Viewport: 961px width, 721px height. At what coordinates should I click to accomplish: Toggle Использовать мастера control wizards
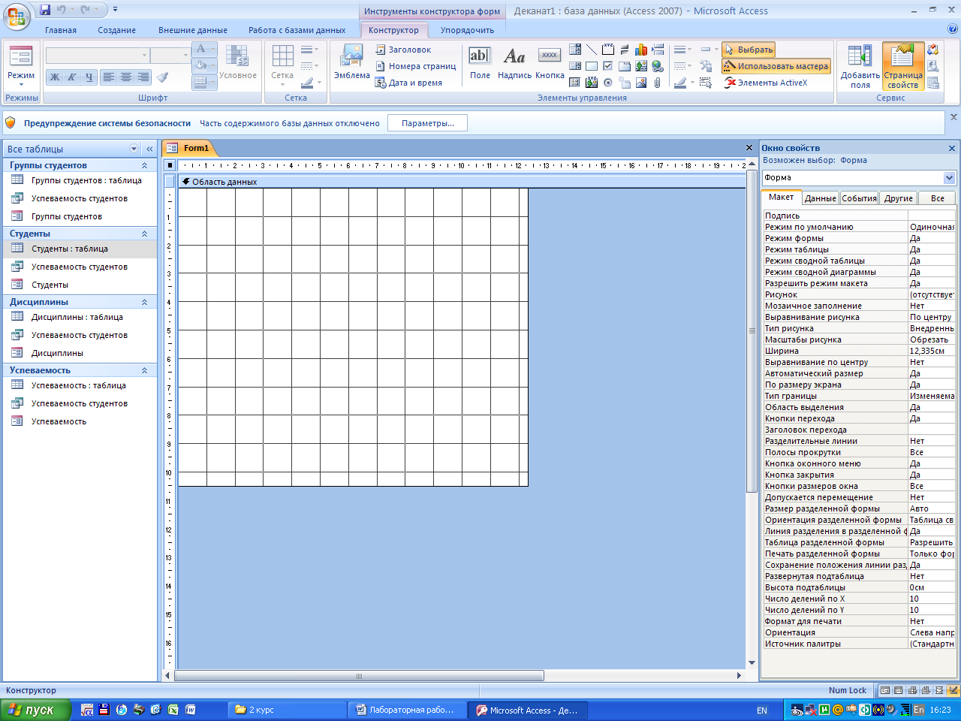coord(776,66)
